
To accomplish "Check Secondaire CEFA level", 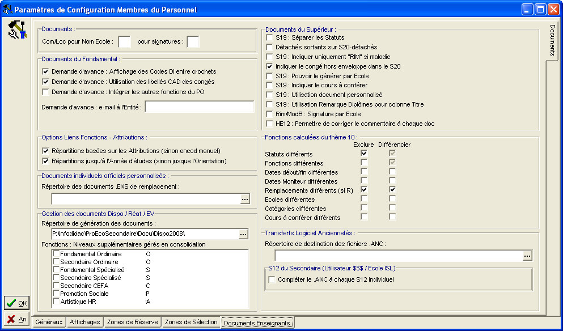I will 56,286.
